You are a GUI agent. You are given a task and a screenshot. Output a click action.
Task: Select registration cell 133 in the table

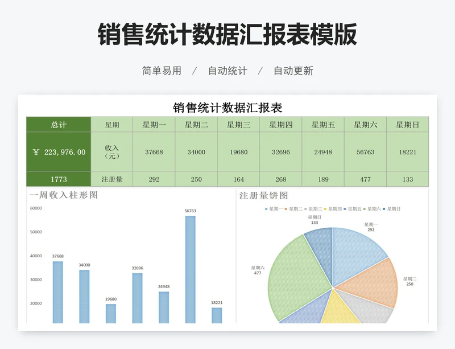pyautogui.click(x=408, y=179)
